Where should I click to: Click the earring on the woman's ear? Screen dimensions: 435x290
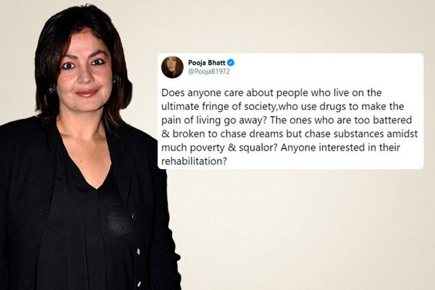(x=51, y=90)
